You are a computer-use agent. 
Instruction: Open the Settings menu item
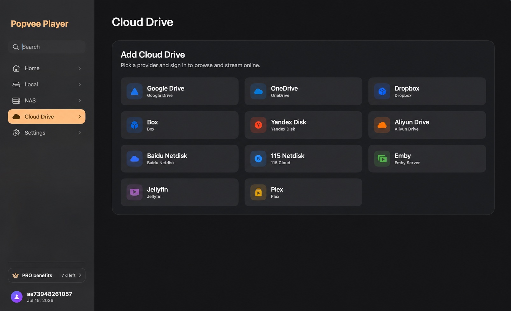tap(47, 133)
